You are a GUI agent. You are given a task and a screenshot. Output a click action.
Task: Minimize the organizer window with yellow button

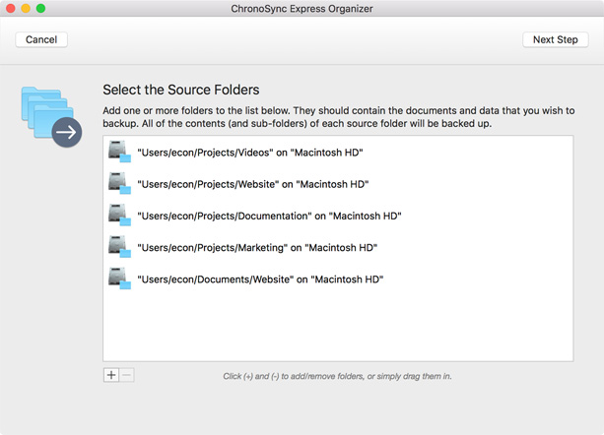[26, 8]
